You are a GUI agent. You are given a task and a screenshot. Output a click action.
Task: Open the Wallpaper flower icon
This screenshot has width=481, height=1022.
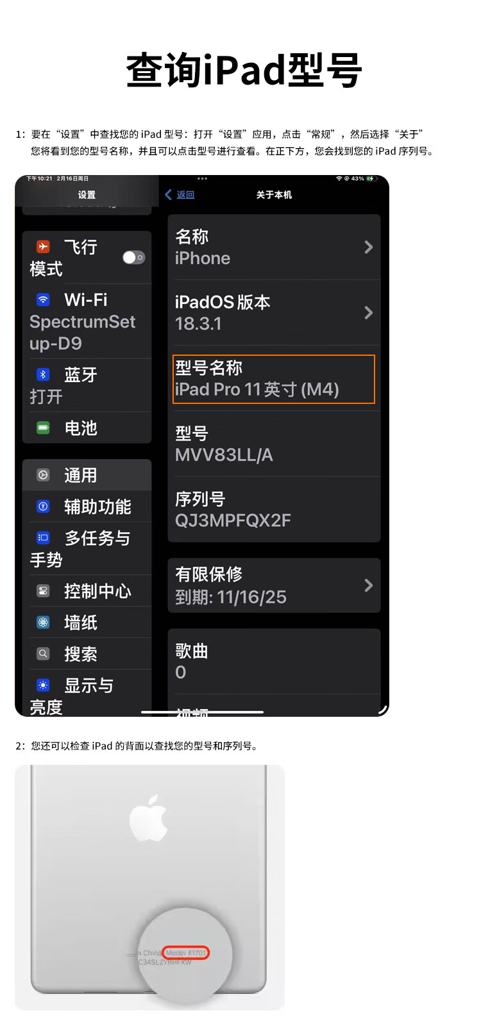click(x=43, y=622)
